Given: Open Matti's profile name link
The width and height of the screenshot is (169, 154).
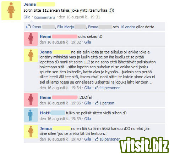Looking at the screenshot, I should [x=45, y=113].
